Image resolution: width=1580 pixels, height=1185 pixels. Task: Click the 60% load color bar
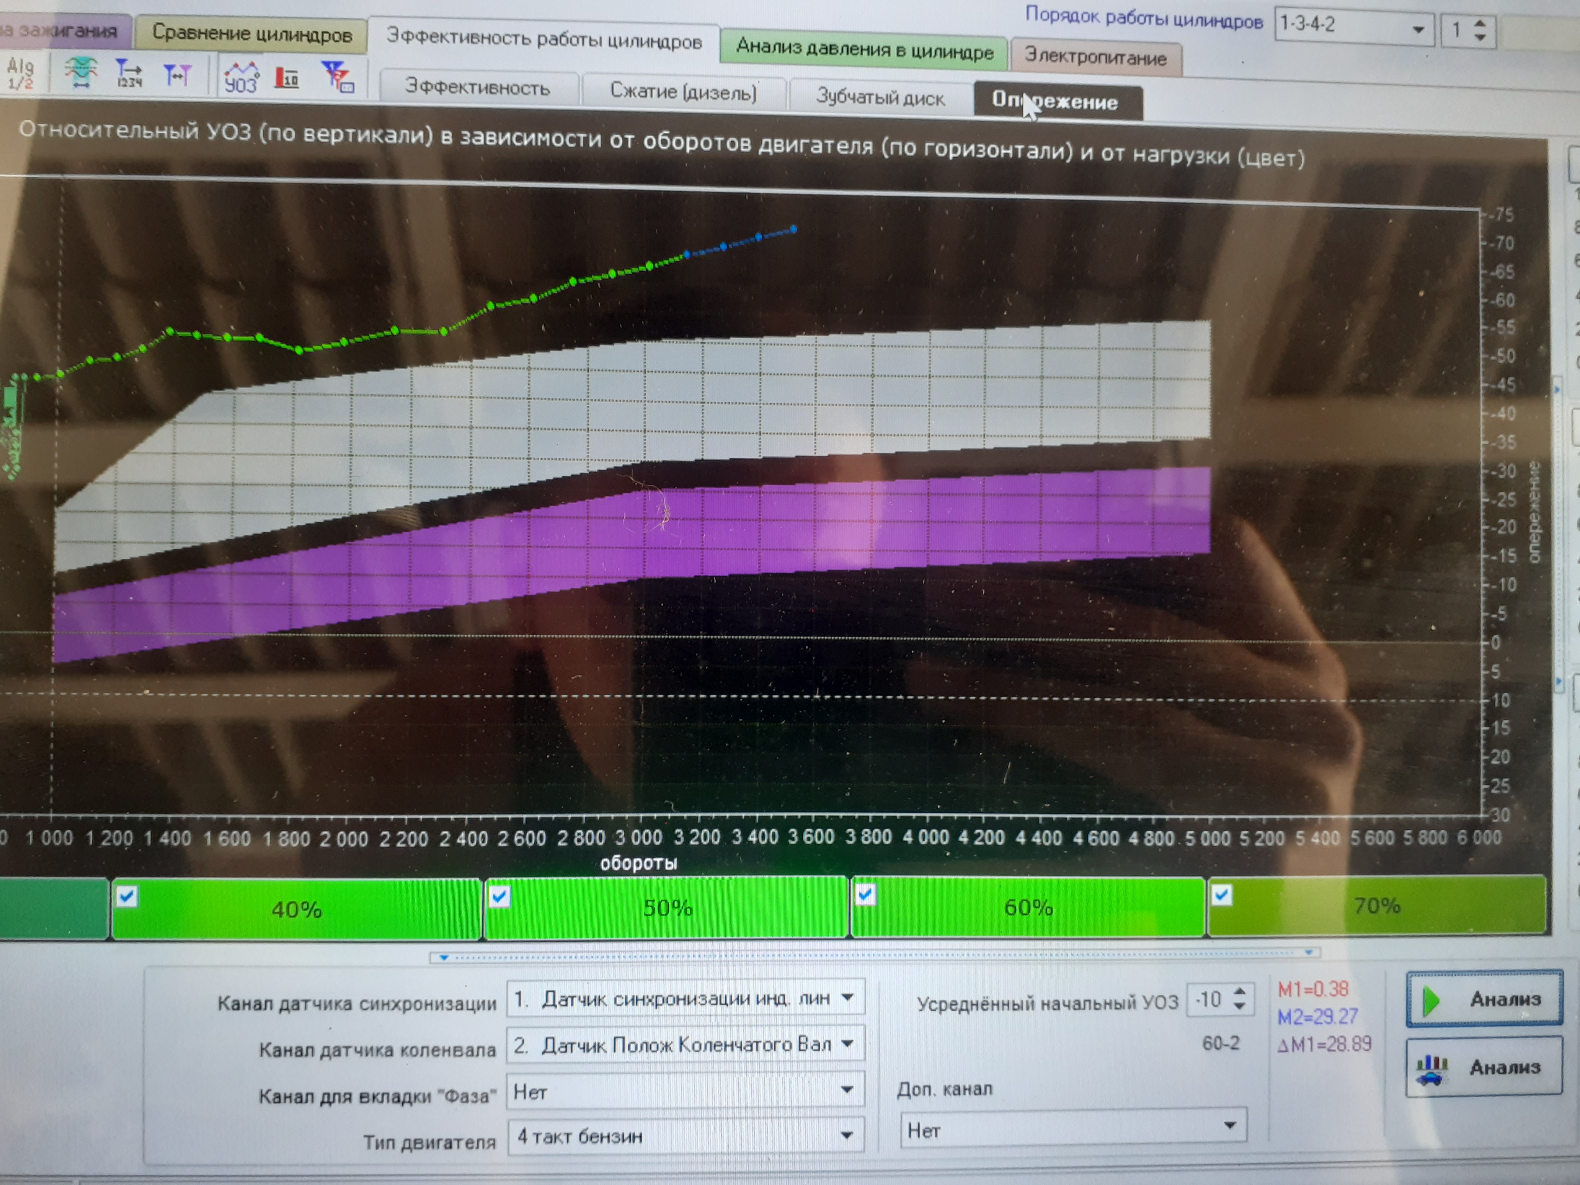pos(1028,907)
